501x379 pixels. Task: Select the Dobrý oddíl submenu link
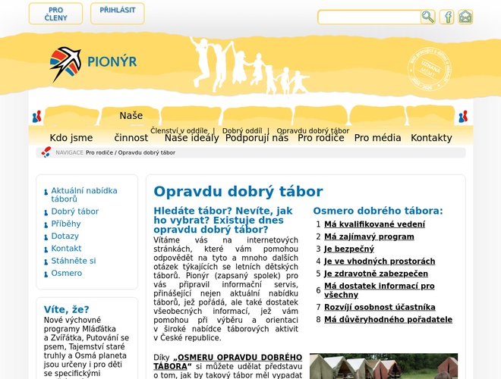coord(242,130)
